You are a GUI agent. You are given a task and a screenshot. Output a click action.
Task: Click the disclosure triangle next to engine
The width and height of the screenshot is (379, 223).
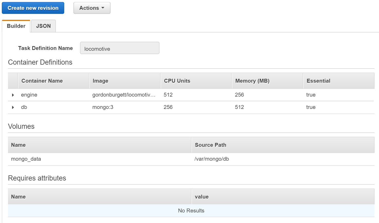click(x=13, y=95)
